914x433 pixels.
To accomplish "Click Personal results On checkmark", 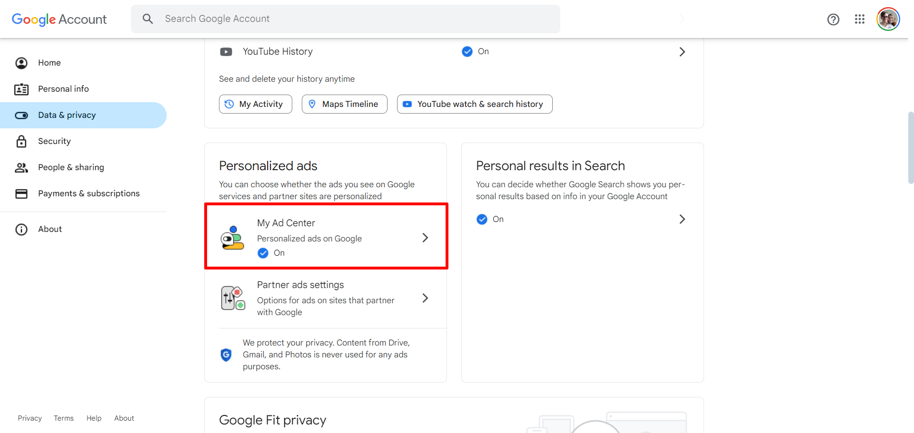I will (x=482, y=219).
